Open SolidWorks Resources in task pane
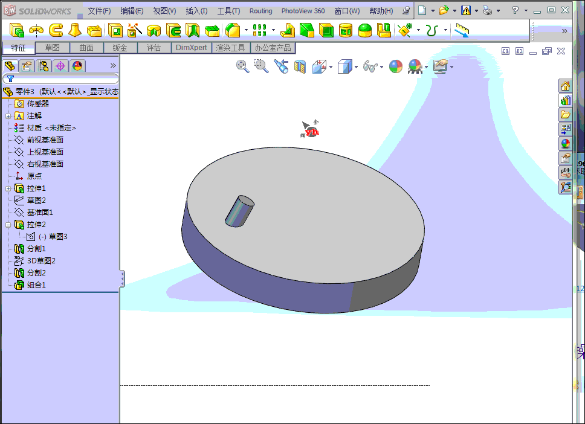 (565, 86)
